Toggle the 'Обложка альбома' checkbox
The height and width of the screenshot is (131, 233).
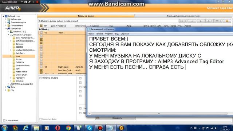click(40, 78)
